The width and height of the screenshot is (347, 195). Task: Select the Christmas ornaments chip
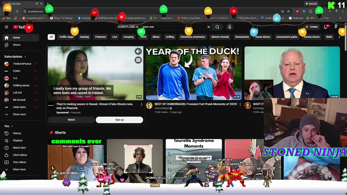193,37
